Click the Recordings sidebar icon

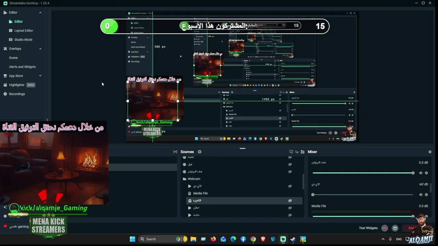pyautogui.click(x=5, y=94)
